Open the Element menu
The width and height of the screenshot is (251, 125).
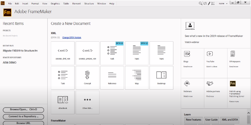pyautogui.click(x=77, y=3)
